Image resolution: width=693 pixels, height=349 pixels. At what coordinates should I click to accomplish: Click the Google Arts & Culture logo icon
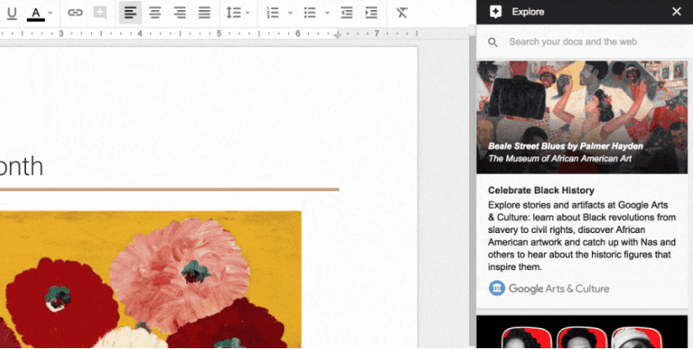pos(497,288)
